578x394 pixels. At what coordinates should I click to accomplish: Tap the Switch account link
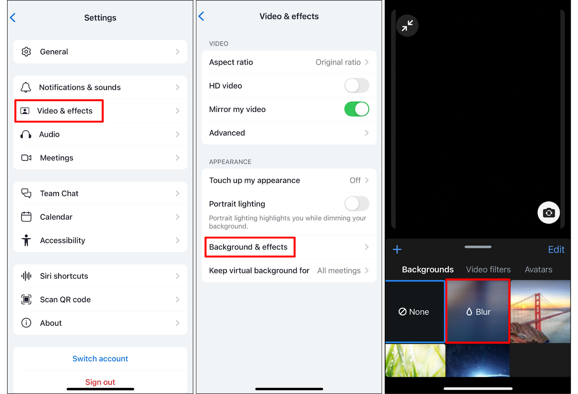point(100,359)
